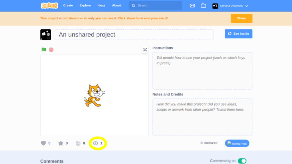Open the Remix Tree button
The width and height of the screenshot is (292, 164).
[237, 143]
